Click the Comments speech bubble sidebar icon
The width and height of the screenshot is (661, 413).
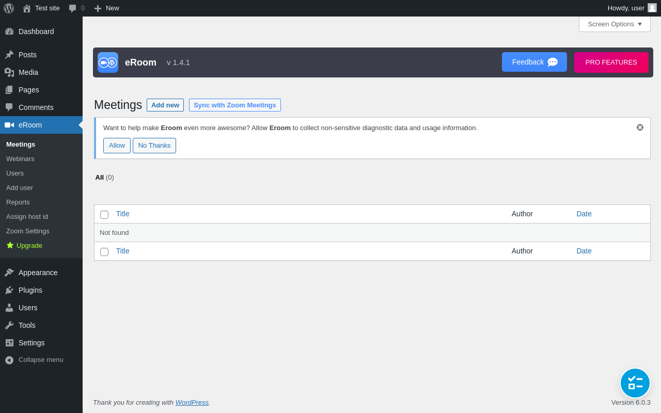pos(9,107)
